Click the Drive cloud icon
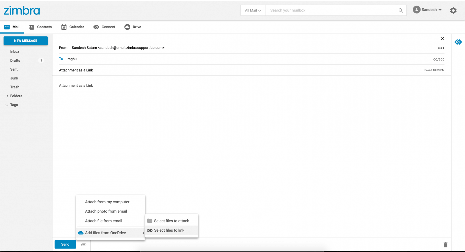Image resolution: width=465 pixels, height=252 pixels. (x=127, y=27)
